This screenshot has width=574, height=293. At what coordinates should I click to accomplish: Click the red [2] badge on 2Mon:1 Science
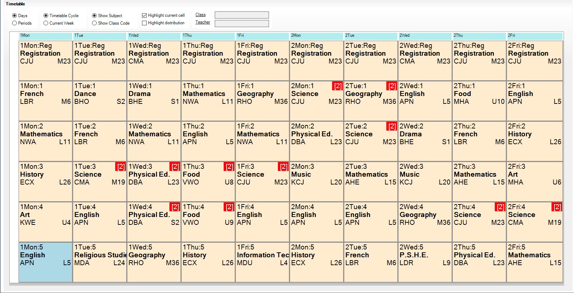pos(337,86)
